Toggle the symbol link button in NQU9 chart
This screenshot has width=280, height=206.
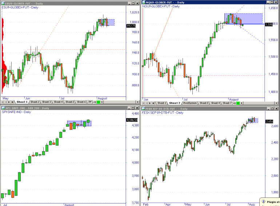[x=234, y=103]
